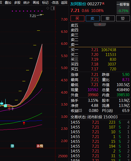Click the 买五 price 7.17

[95, 69]
